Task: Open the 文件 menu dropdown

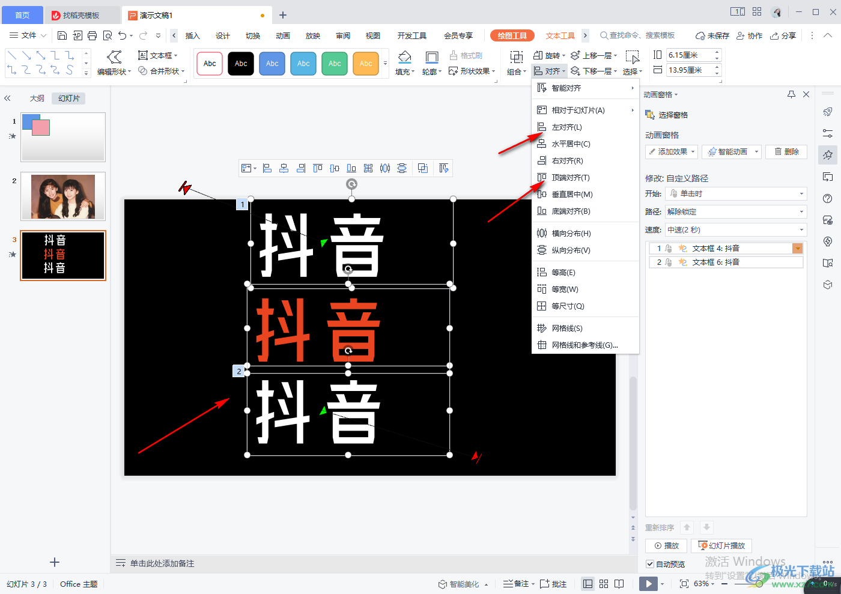Action: [x=28, y=35]
